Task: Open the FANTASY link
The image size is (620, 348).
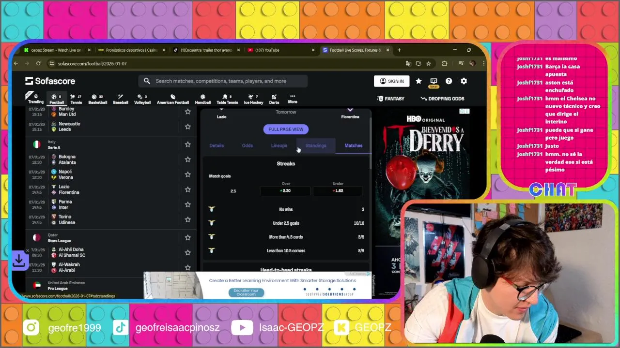Action: click(390, 99)
